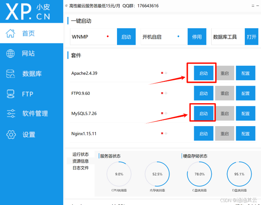
Task: Click the 开机自启 blue status dot
Action: click(178, 36)
